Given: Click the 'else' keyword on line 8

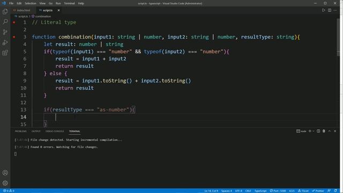Looking at the screenshot, I should click(56, 73).
